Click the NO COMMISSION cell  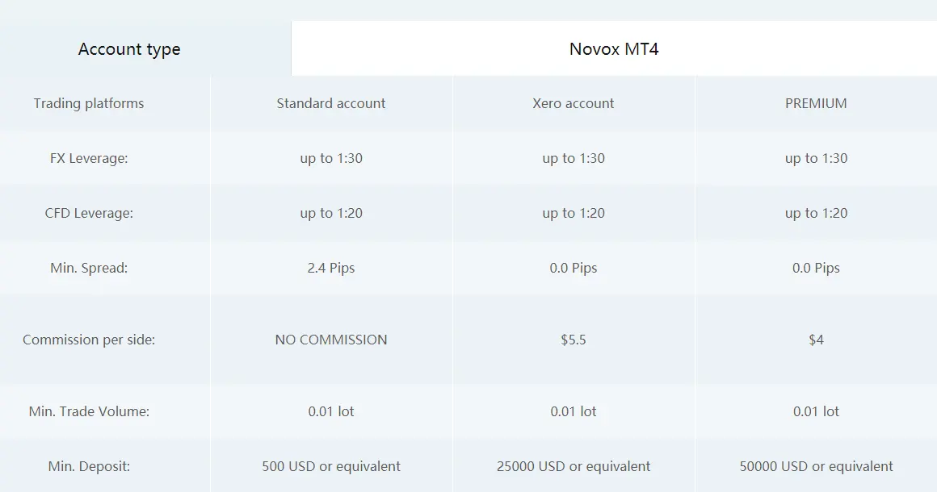click(x=331, y=340)
